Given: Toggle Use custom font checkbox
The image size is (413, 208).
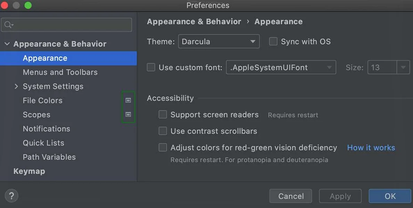Looking at the screenshot, I should tap(151, 67).
